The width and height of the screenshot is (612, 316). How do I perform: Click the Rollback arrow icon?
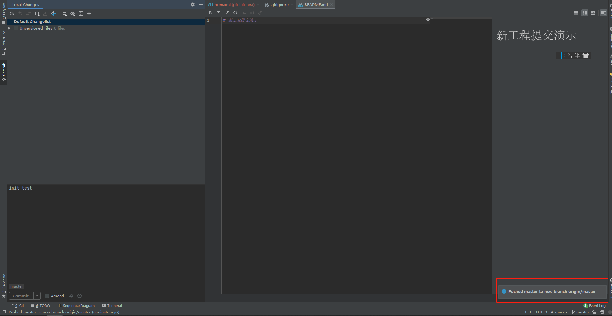coord(20,13)
